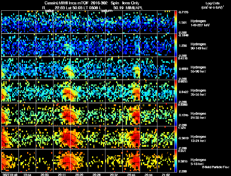Screen dimensions: 231x176
Task: Click the '-0.7135' color scale maximum value
Action: (183, 12)
